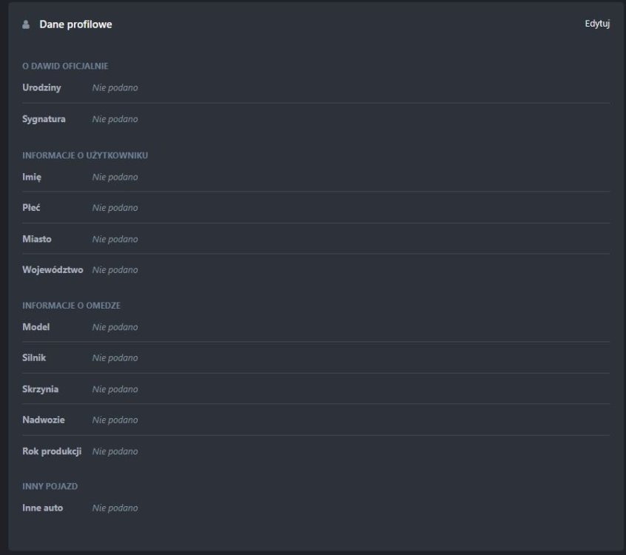The height and width of the screenshot is (555, 626).
Task: Select the Nadwozie field value
Action: [x=113, y=419]
